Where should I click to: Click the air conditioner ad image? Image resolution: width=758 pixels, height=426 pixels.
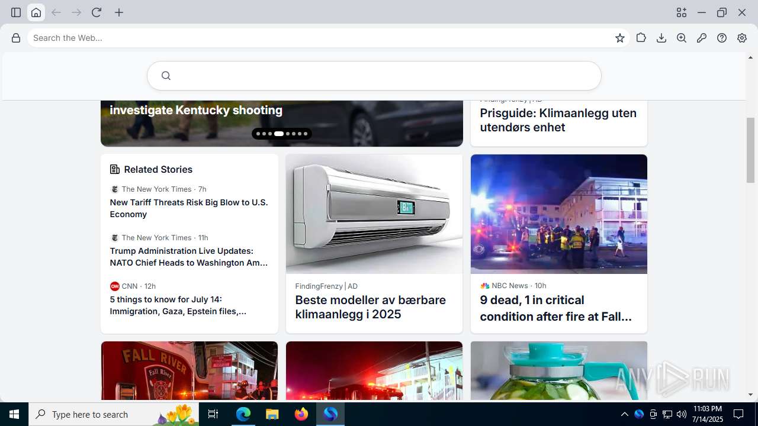pyautogui.click(x=374, y=214)
